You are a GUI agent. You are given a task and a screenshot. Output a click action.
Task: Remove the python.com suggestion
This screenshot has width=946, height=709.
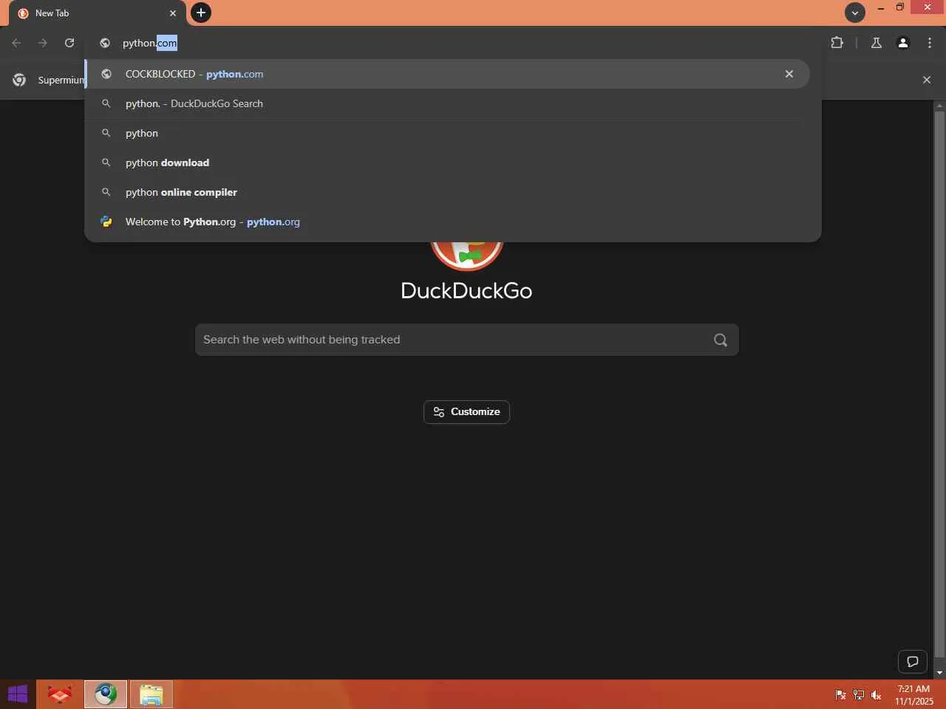(x=789, y=74)
